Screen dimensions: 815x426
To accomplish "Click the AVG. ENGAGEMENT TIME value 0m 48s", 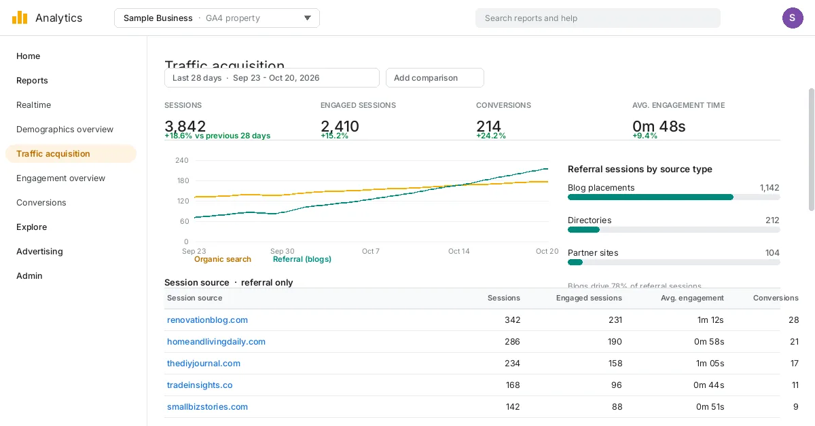I will 659,126.
